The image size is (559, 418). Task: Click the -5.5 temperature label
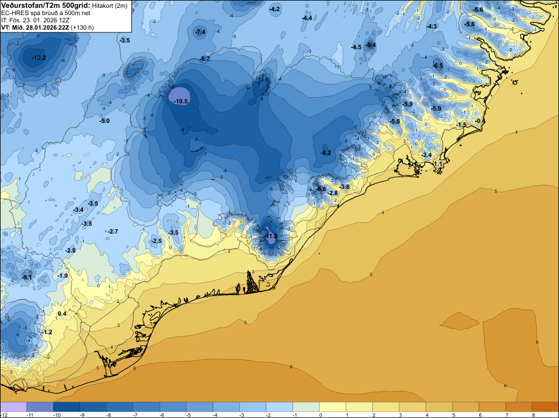pos(395,121)
